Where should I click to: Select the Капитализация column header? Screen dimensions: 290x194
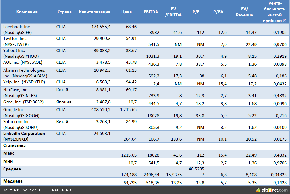94,12
